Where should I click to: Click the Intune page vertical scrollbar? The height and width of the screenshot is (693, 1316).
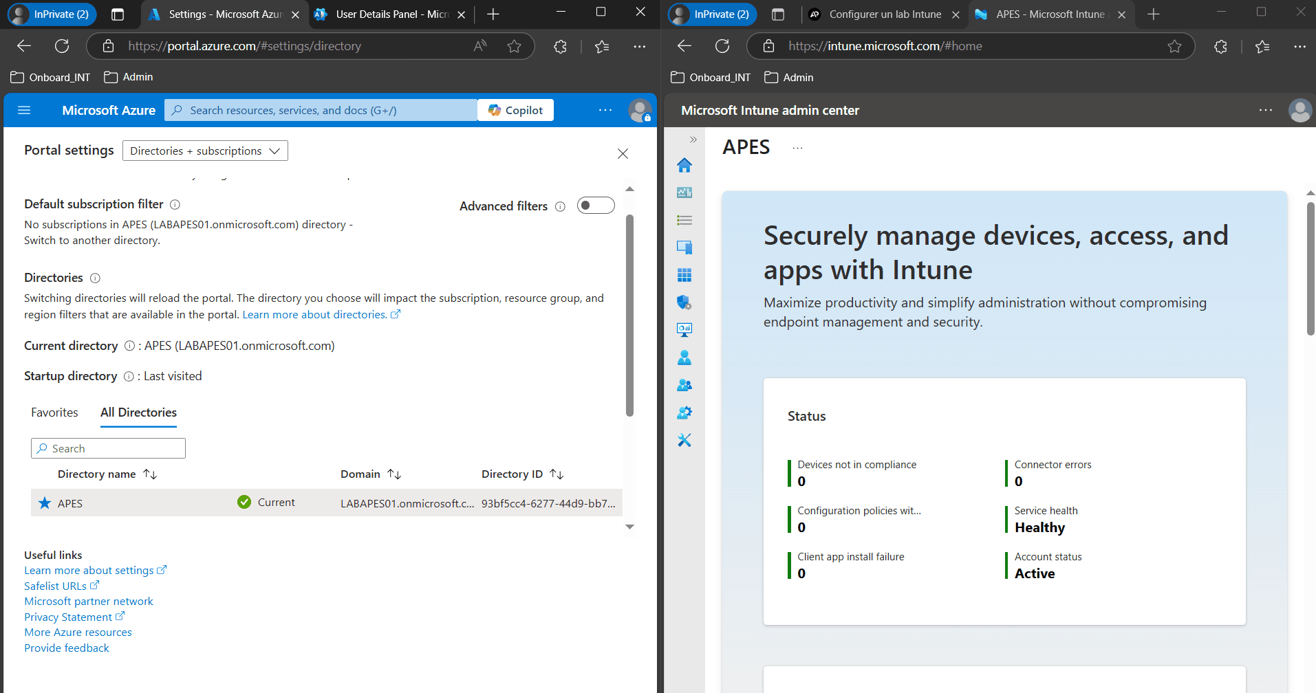point(1310,269)
